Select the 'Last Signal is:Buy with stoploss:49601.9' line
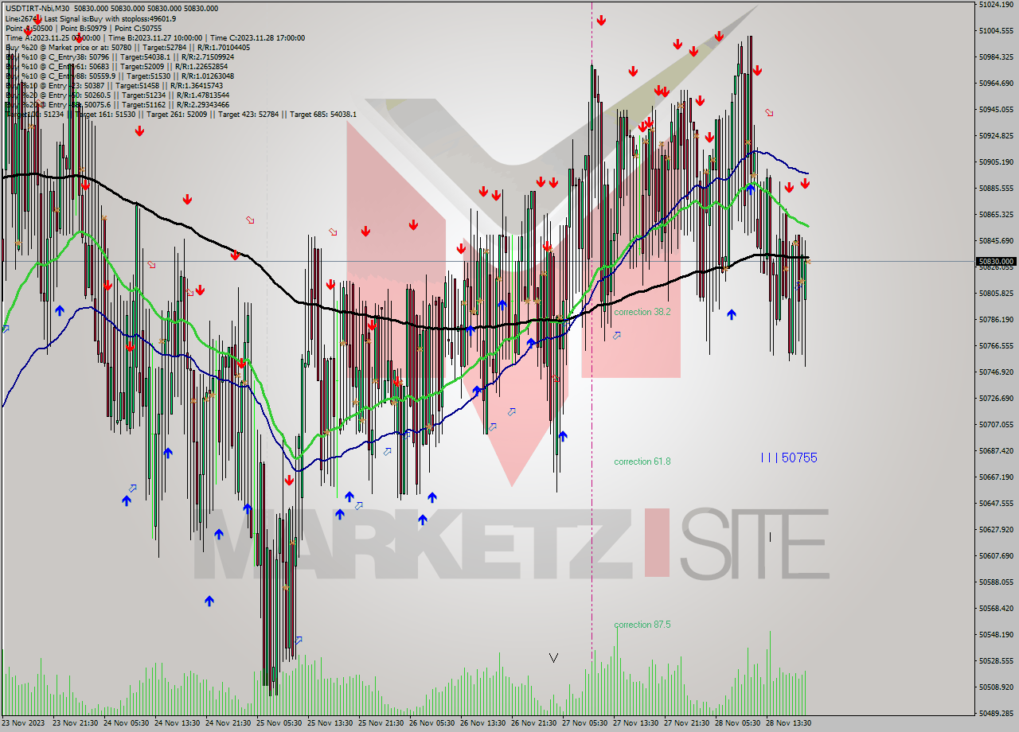The width and height of the screenshot is (1019, 732). (x=111, y=18)
